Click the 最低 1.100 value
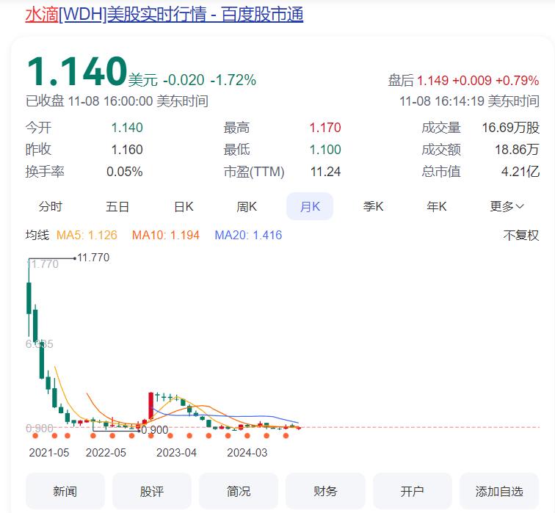The width and height of the screenshot is (555, 513). point(325,150)
